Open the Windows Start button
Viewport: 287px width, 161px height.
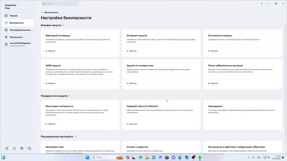87,157
